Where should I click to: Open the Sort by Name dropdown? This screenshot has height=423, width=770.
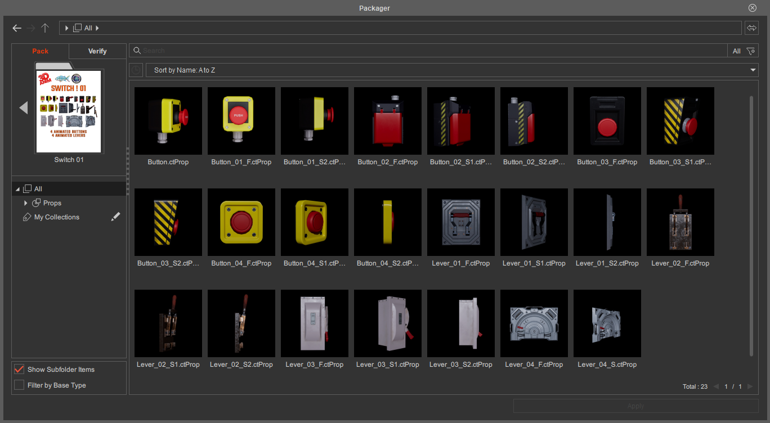(452, 70)
